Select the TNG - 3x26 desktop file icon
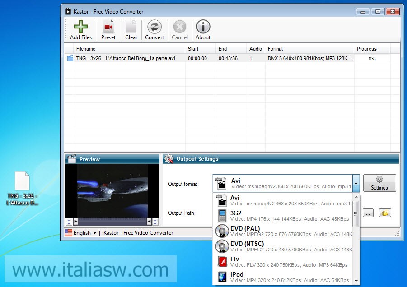The height and width of the screenshot is (287, 407). point(22,189)
